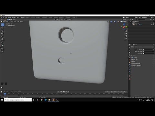155x116 pixels.
Task: Open the Output properties tab icon
Action: coord(129,53)
